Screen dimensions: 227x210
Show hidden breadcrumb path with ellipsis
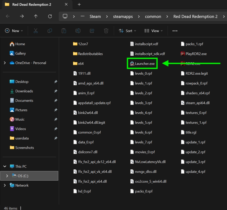(82, 16)
